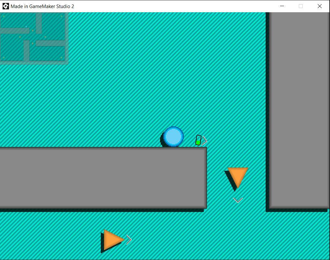Close the GameMaker game window
The height and width of the screenshot is (260, 330).
319,6
